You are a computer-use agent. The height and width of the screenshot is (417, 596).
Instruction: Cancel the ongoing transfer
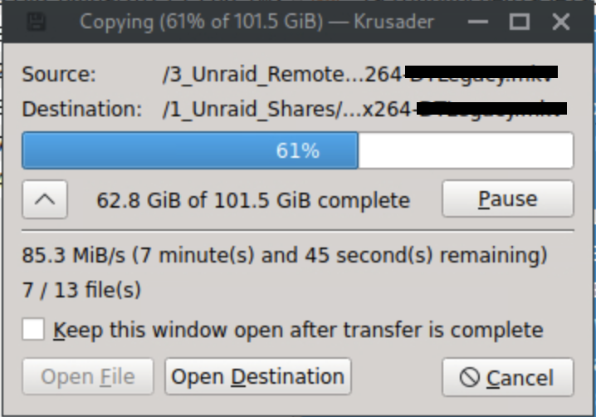click(x=508, y=377)
